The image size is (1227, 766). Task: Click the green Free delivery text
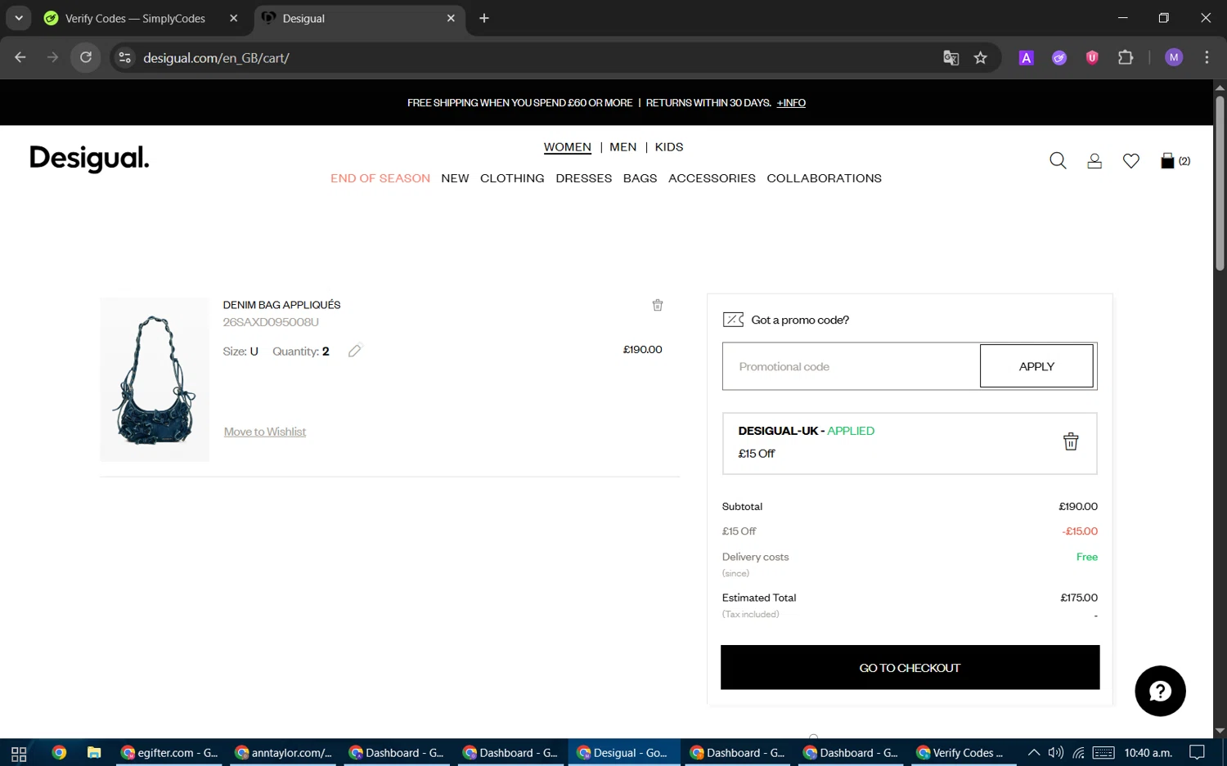point(1087,557)
